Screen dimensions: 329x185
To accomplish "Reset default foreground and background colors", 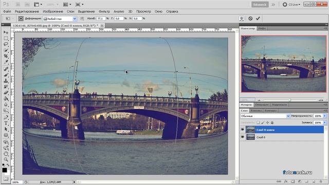I will pos(4,165).
